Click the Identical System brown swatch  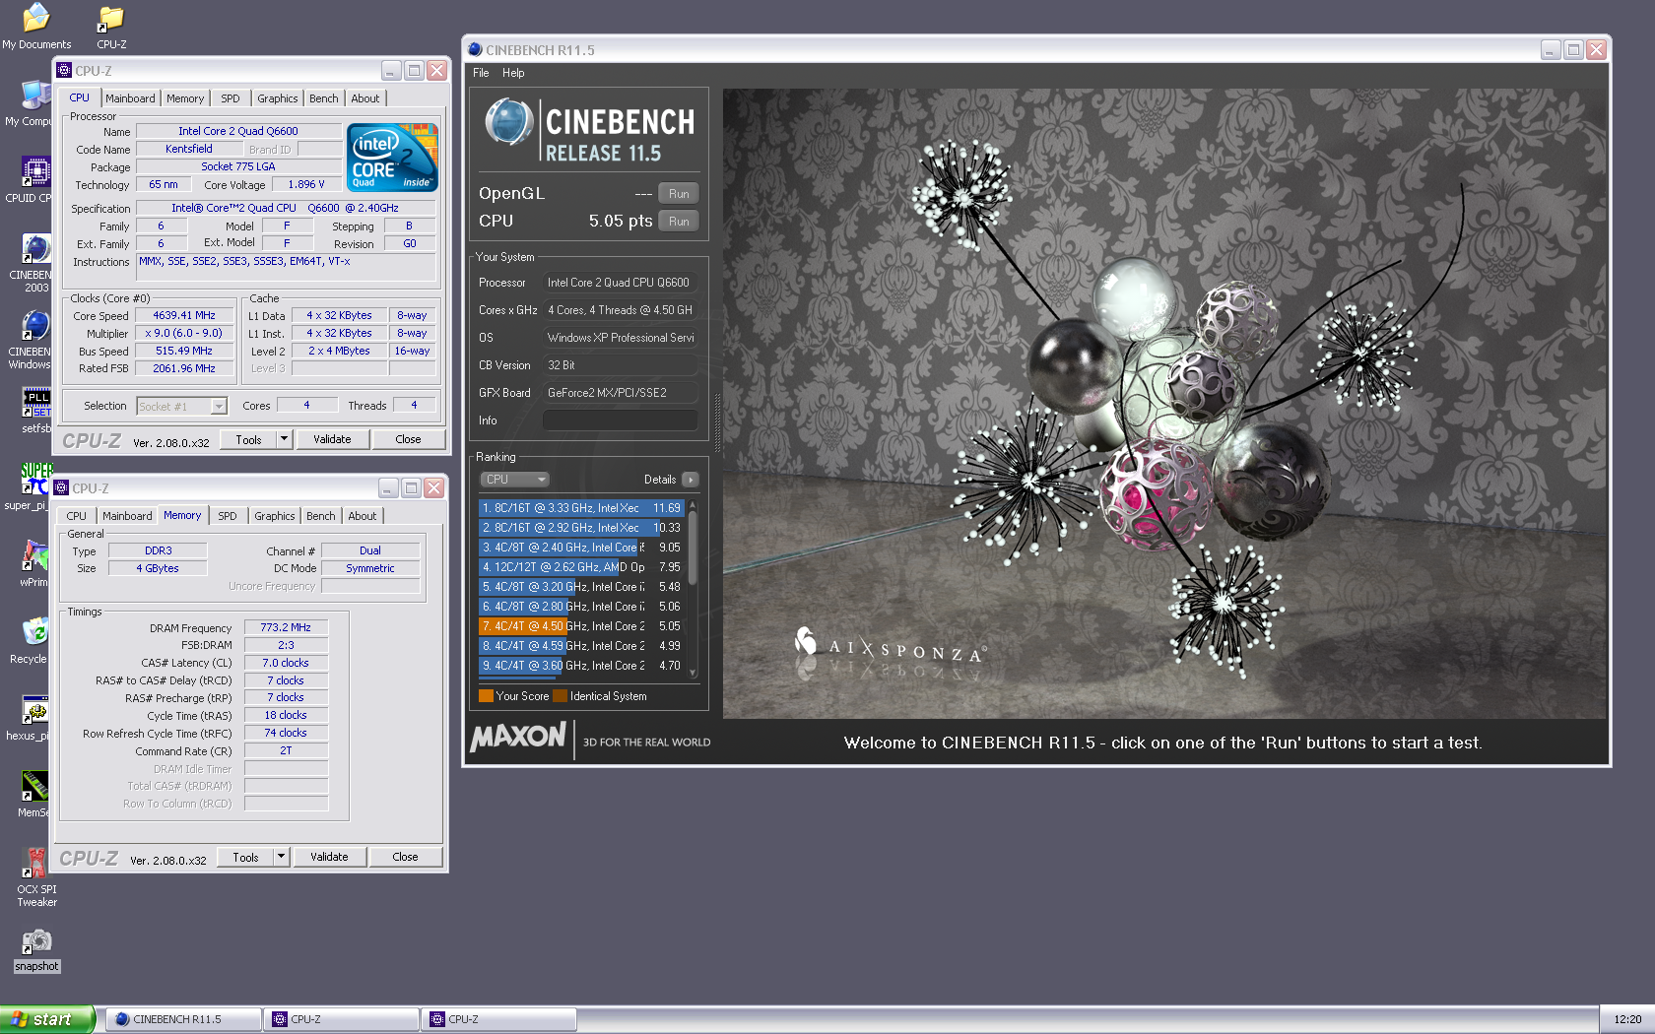(561, 696)
